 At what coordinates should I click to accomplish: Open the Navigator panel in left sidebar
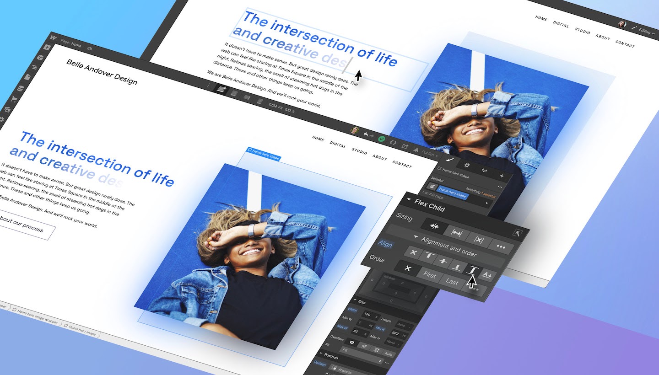[34, 67]
